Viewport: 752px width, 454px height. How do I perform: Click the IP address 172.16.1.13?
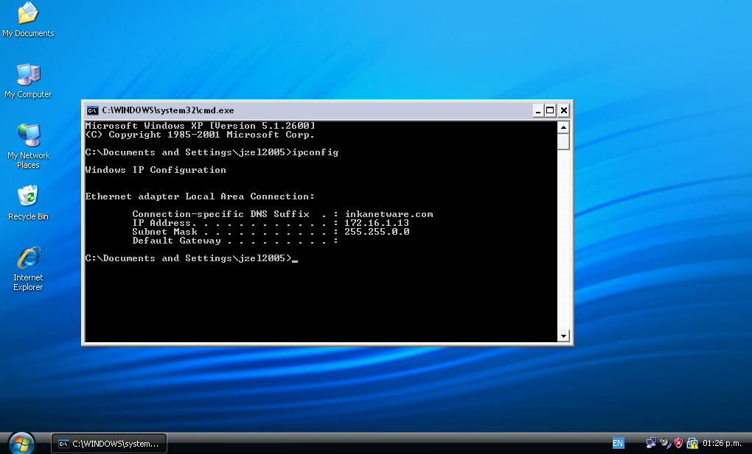point(377,223)
